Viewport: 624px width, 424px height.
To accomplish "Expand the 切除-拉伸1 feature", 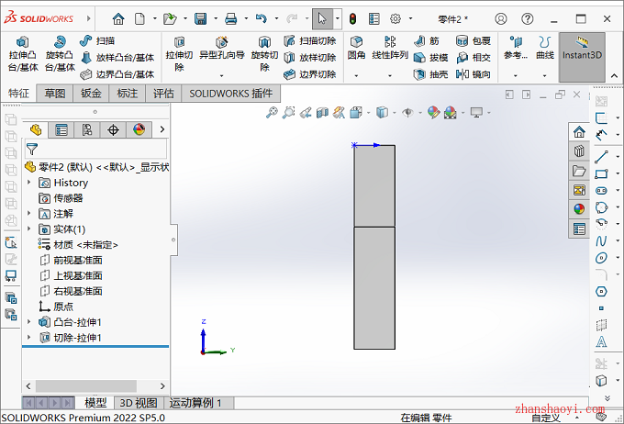I will point(28,337).
